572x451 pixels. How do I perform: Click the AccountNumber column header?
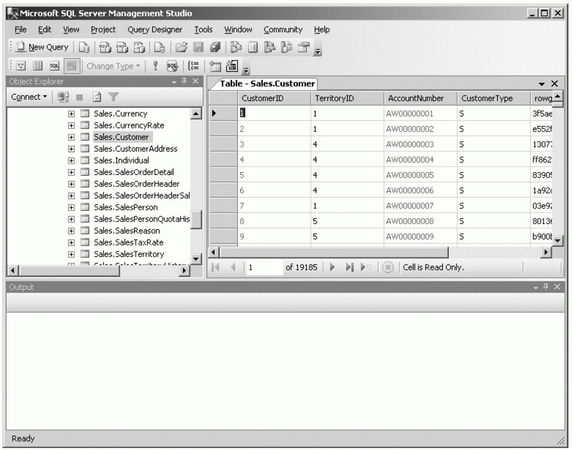pyautogui.click(x=420, y=99)
